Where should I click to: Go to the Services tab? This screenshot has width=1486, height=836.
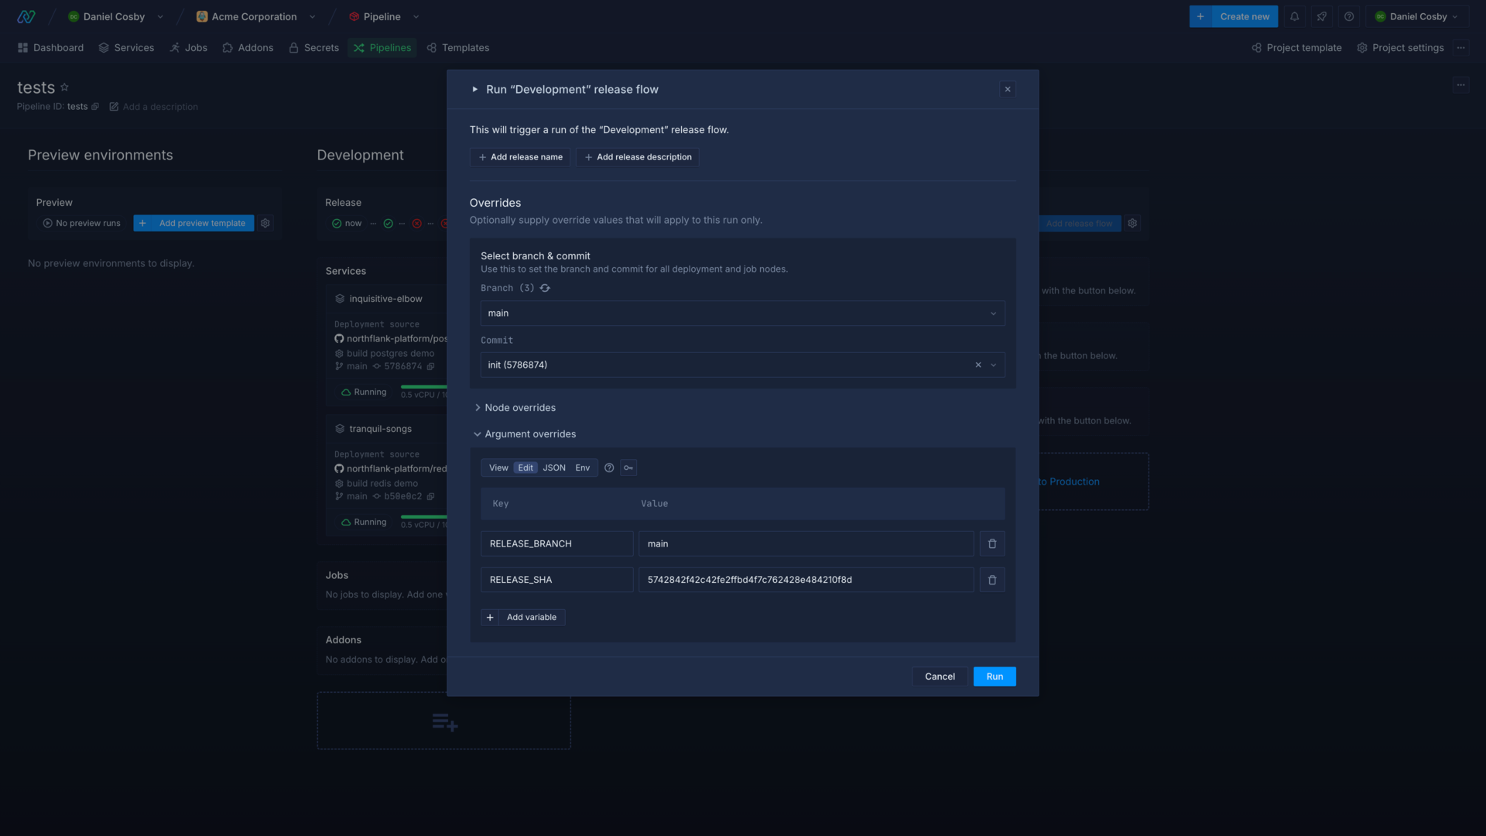(126, 48)
